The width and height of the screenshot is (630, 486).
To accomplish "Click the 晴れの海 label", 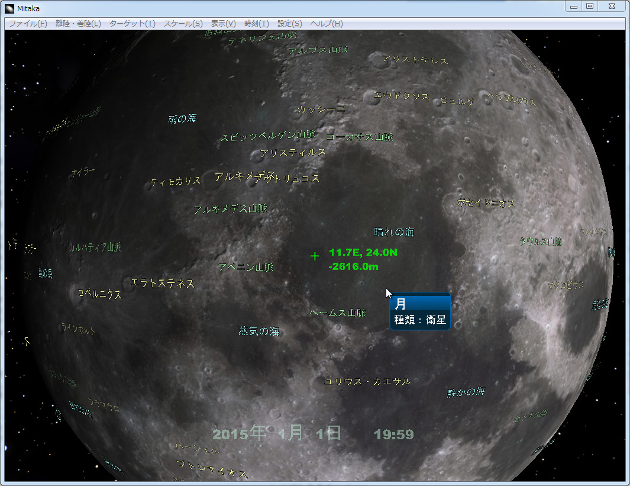I will point(394,232).
